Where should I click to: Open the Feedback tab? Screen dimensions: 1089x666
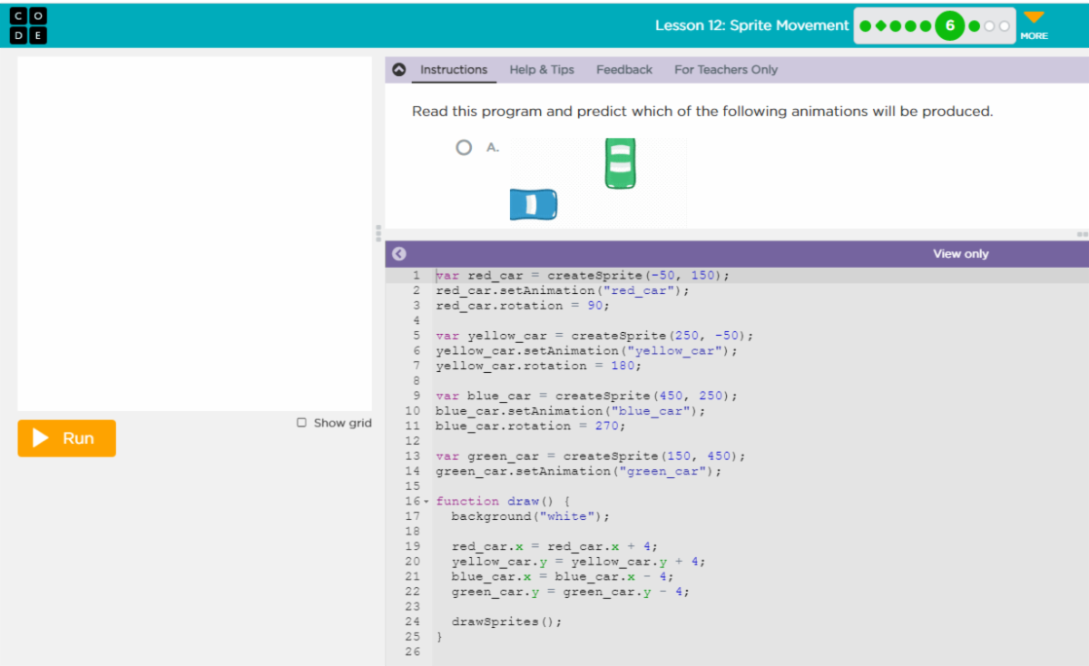(623, 70)
